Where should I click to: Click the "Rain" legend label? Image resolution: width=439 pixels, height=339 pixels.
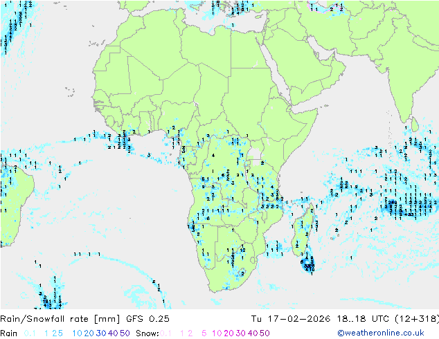9,333
